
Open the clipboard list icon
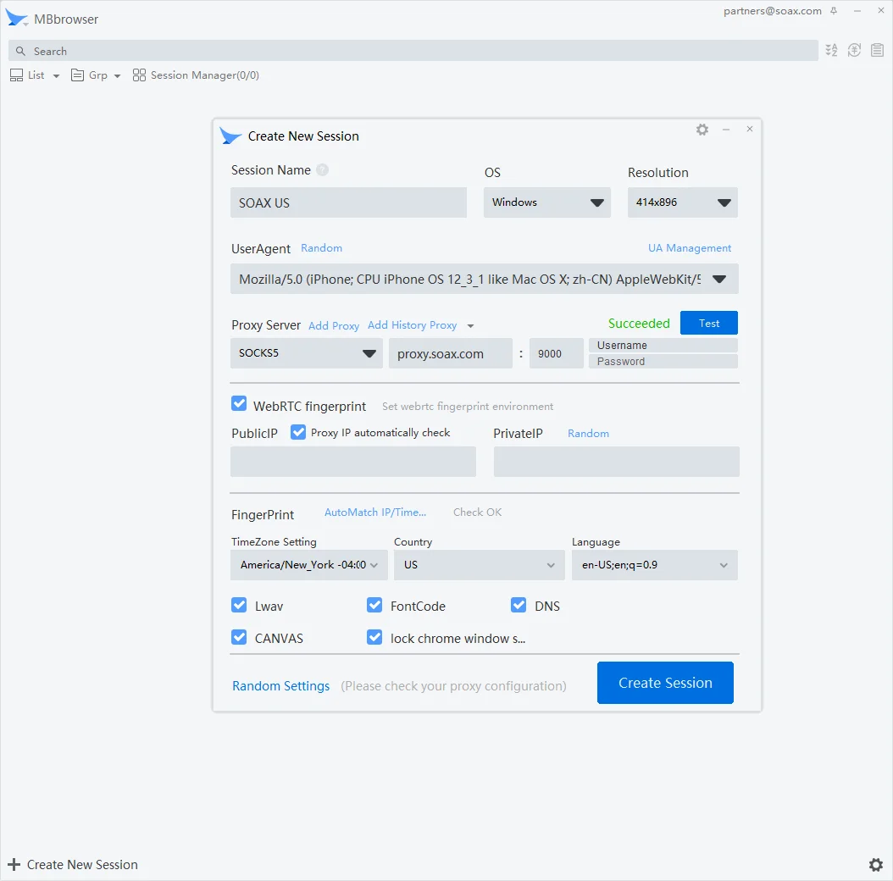click(877, 51)
